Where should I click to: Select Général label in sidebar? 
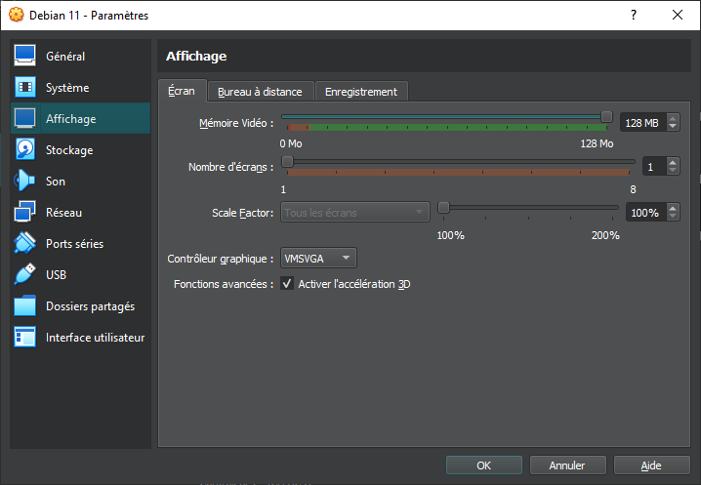(65, 57)
